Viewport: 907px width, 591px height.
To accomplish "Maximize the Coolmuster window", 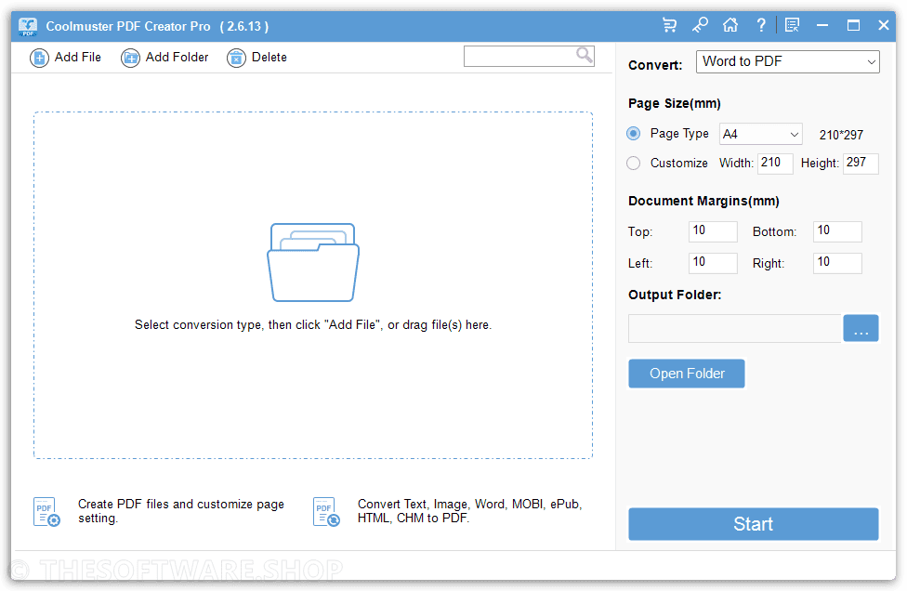I will tap(853, 25).
